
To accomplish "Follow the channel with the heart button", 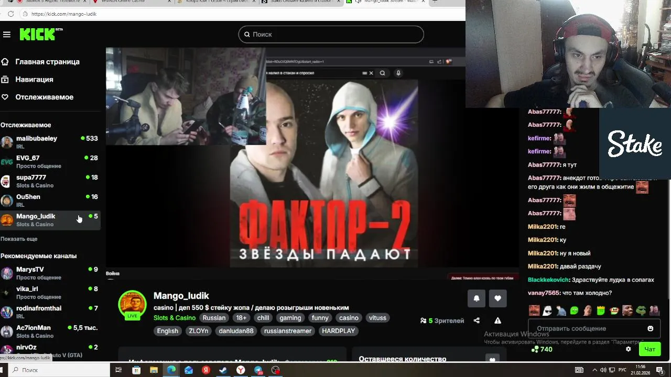I will (x=497, y=298).
